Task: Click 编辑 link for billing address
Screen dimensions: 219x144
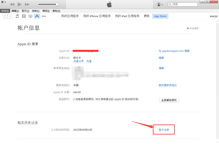Action: 161,68
